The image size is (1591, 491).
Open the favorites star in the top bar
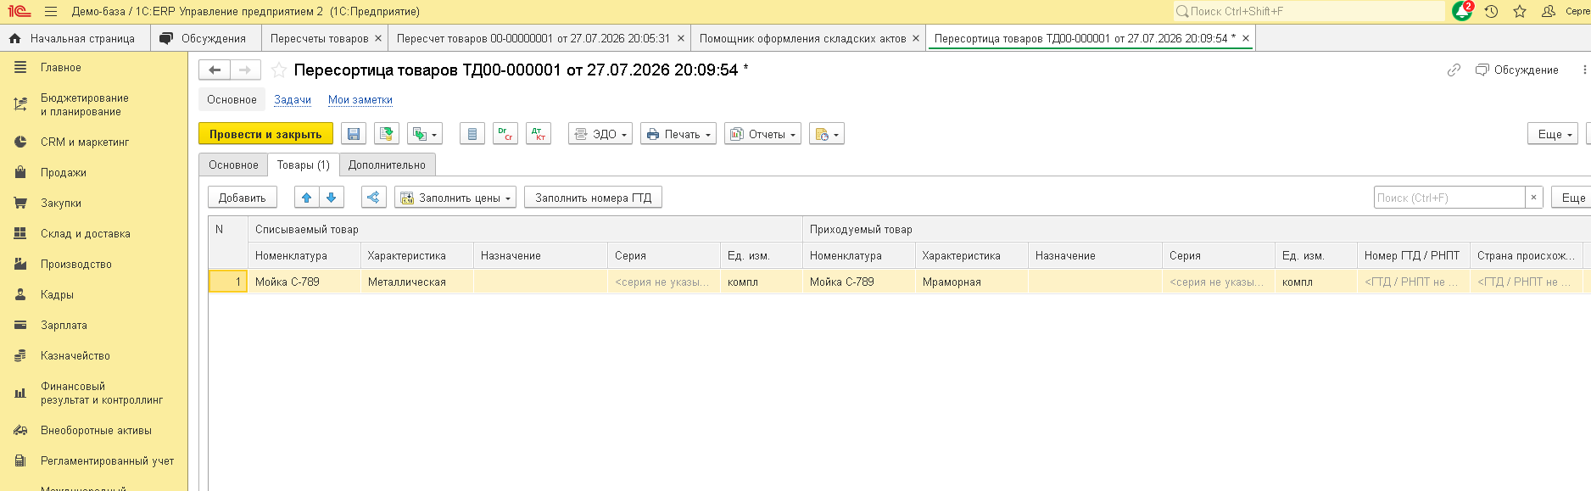click(x=1520, y=12)
